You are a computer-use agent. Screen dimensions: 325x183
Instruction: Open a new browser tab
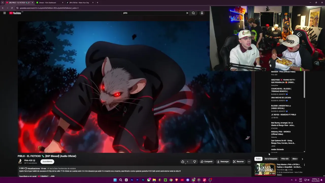pyautogui.click(x=97, y=3)
